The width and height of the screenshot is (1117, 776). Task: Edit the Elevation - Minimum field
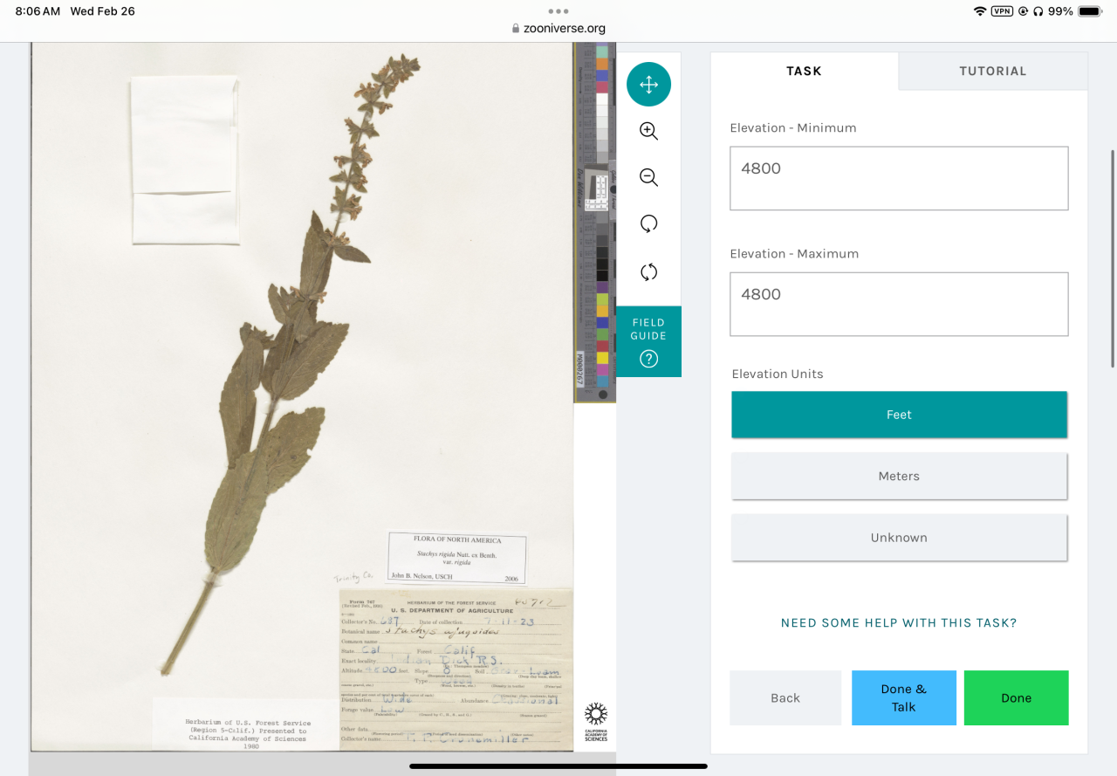[x=899, y=178]
